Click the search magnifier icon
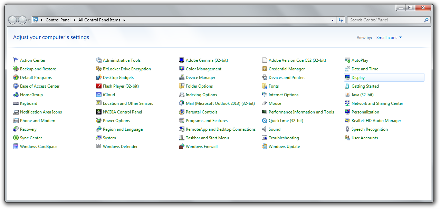The image size is (440, 209). [x=427, y=20]
